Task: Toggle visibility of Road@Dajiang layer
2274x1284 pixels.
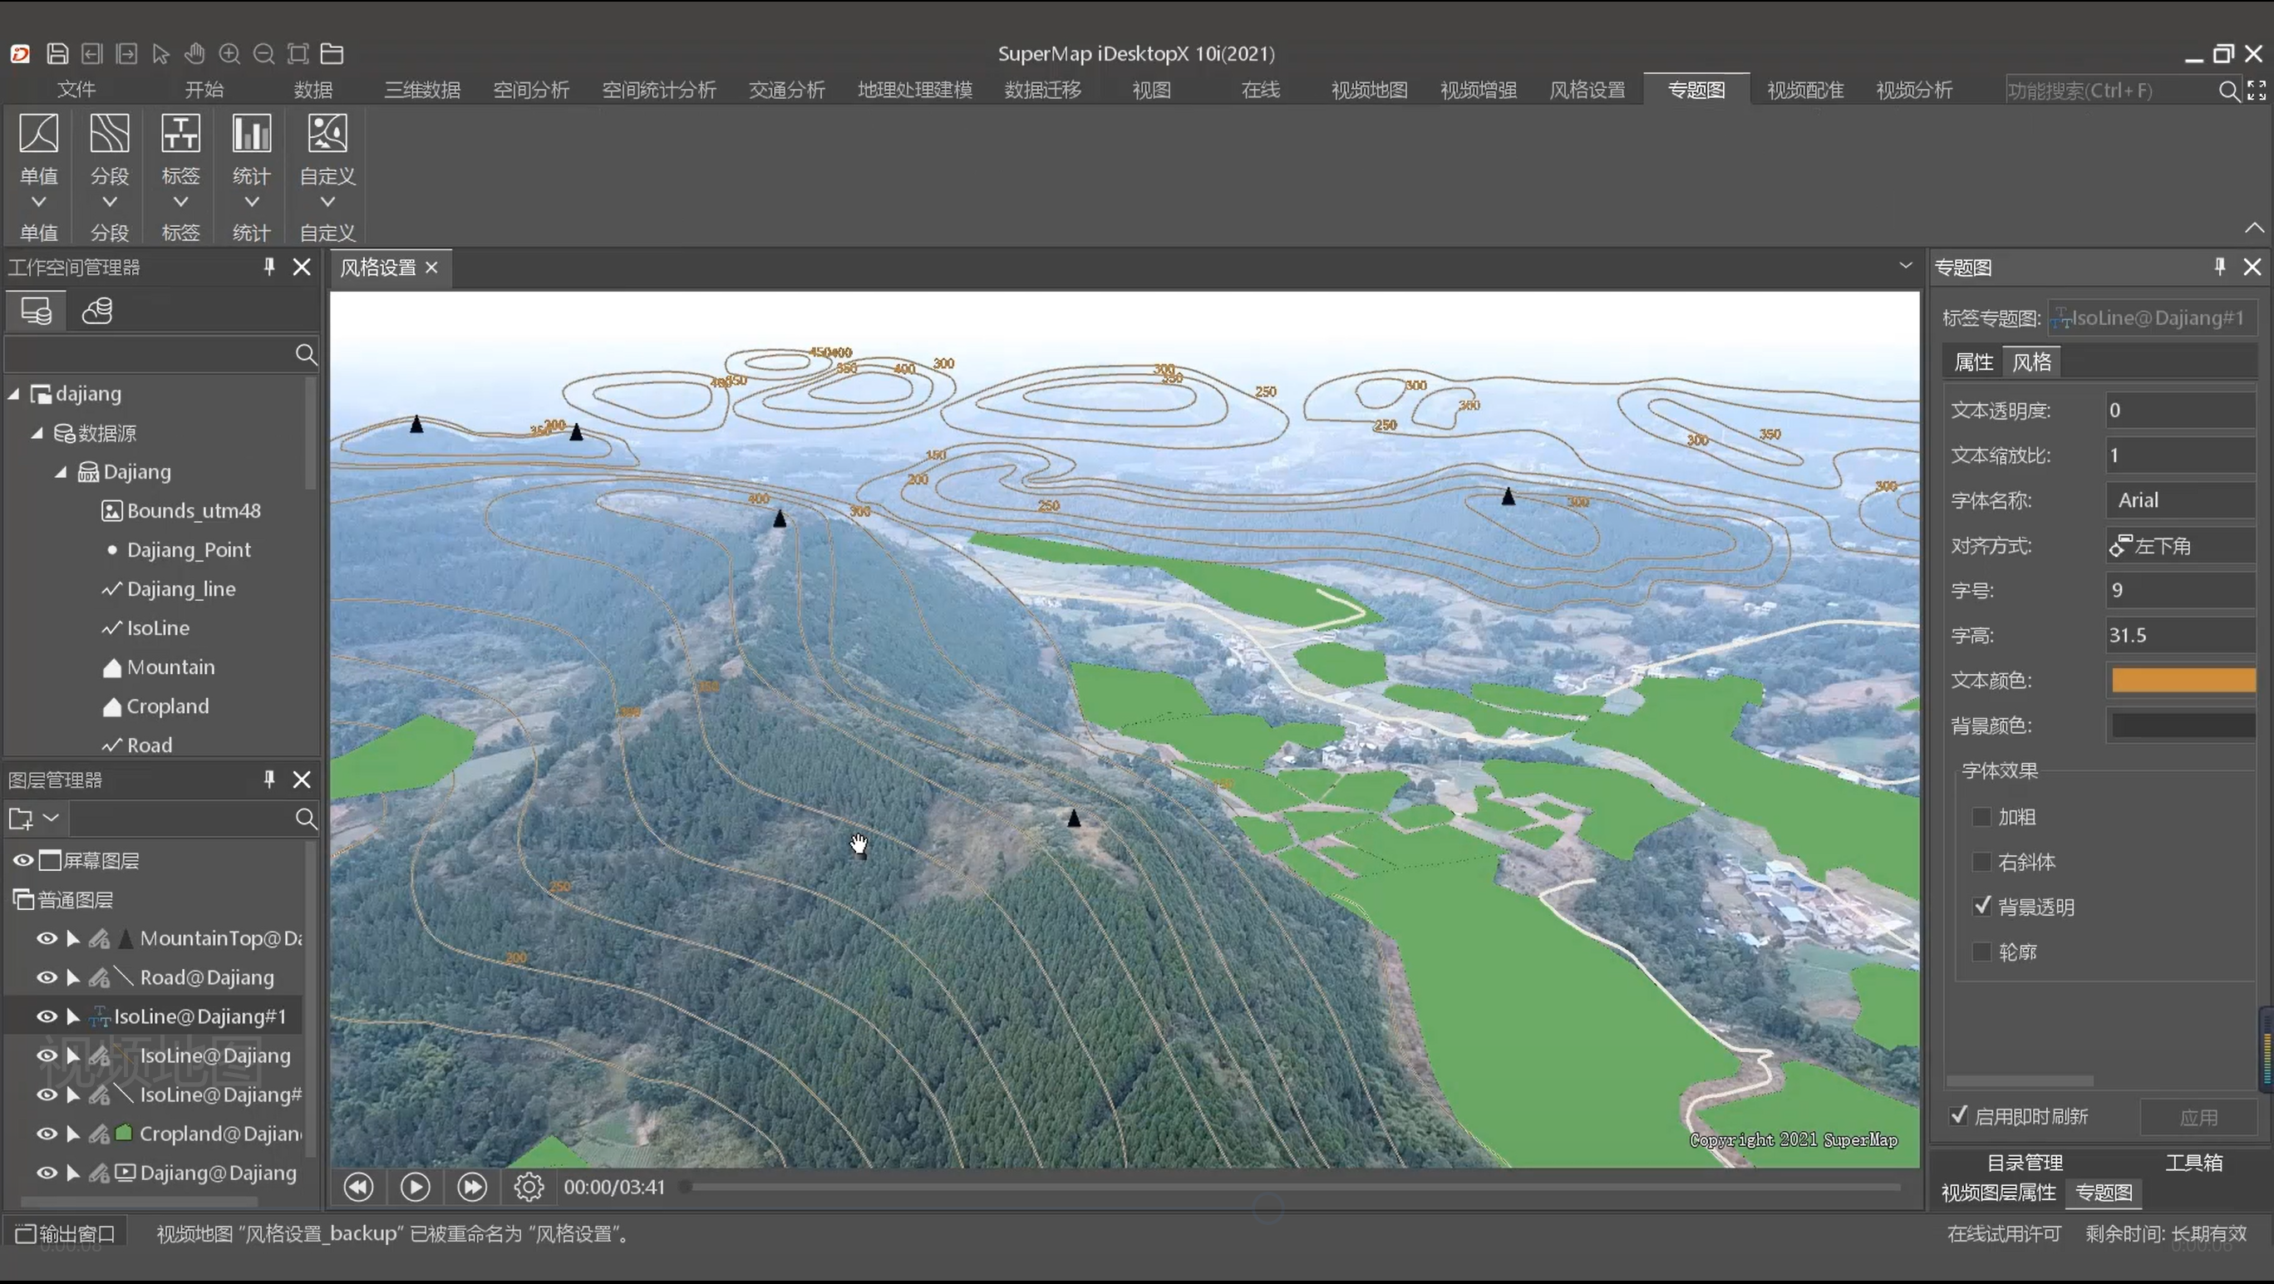Action: (x=47, y=977)
